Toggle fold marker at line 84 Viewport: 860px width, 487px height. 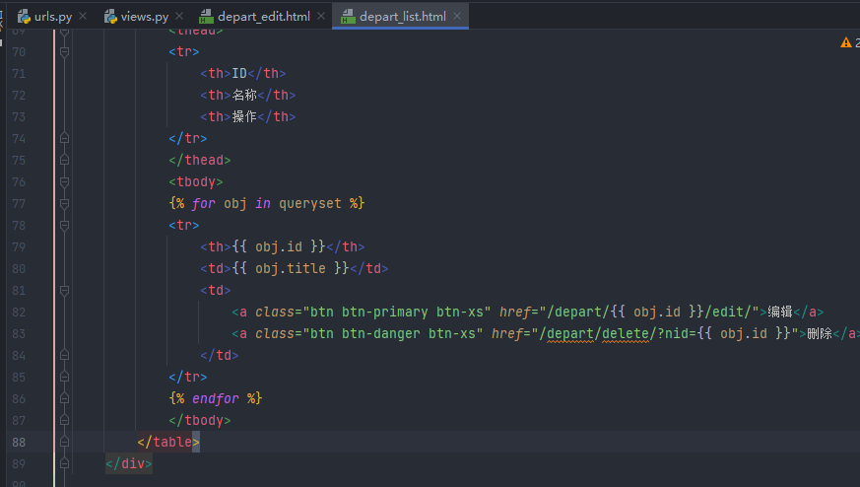(x=64, y=355)
